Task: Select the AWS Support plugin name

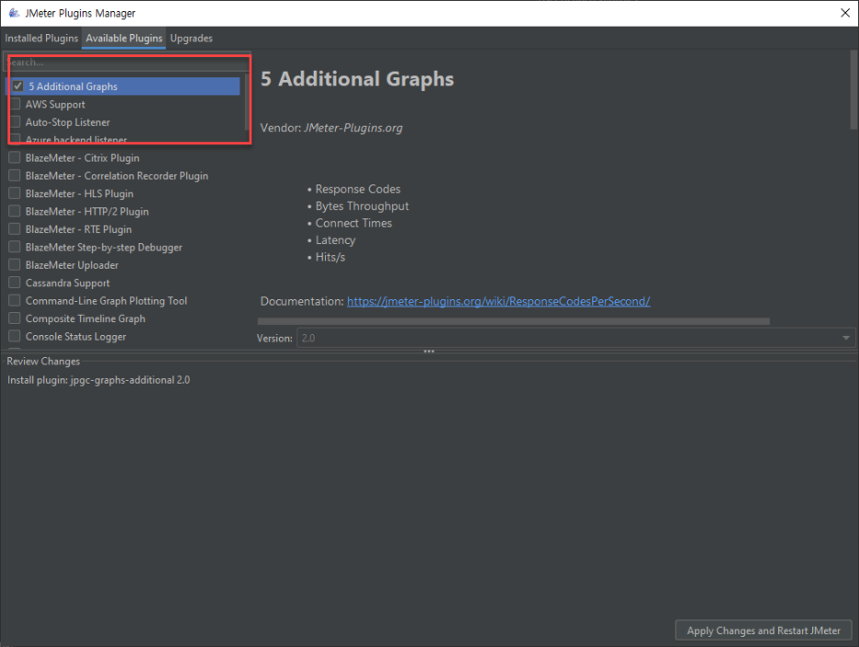Action: click(x=55, y=104)
